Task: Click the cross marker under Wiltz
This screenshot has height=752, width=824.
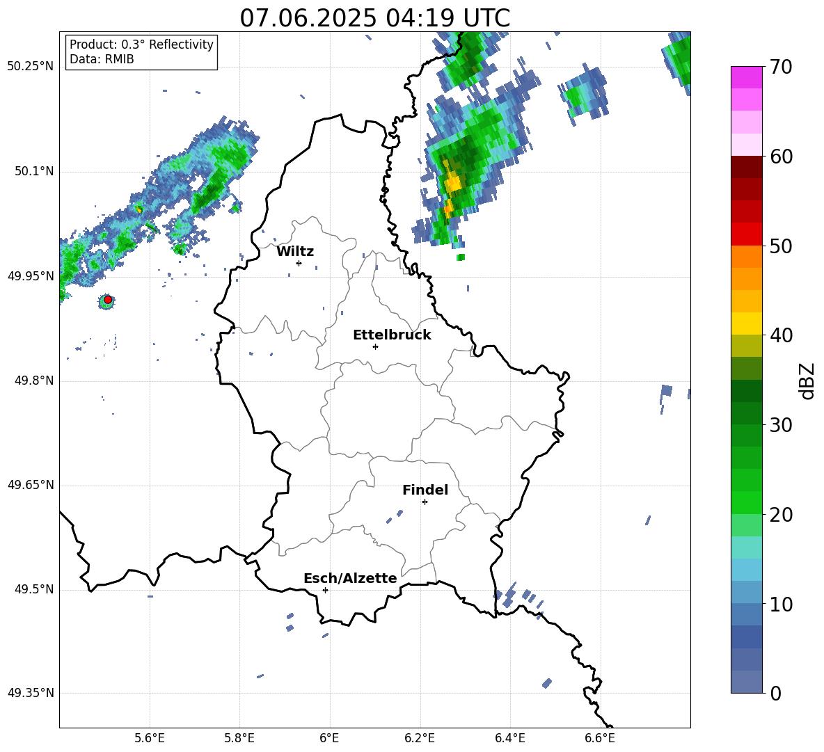Action: point(299,263)
